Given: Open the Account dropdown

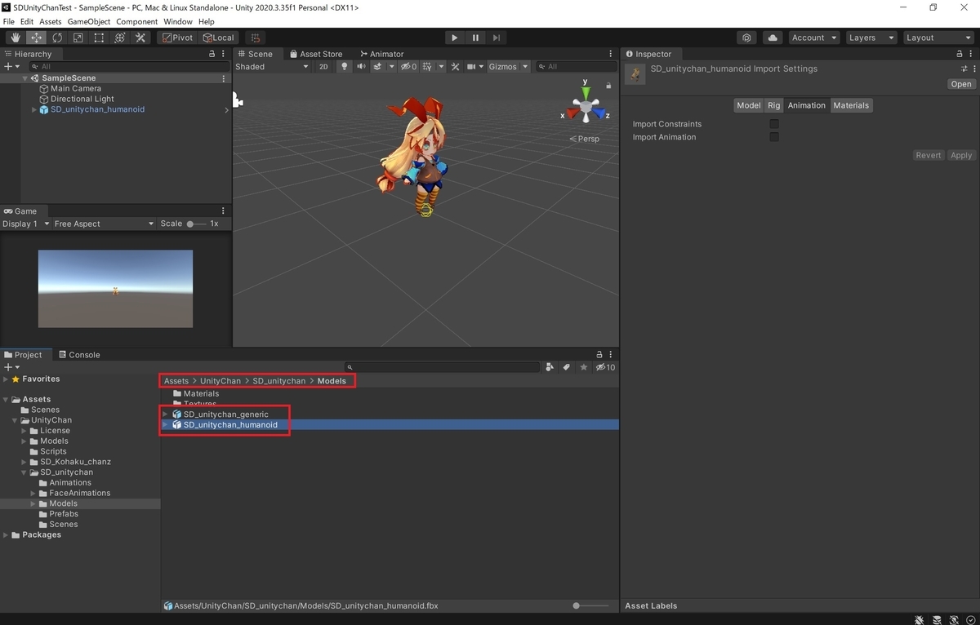Looking at the screenshot, I should click(814, 38).
